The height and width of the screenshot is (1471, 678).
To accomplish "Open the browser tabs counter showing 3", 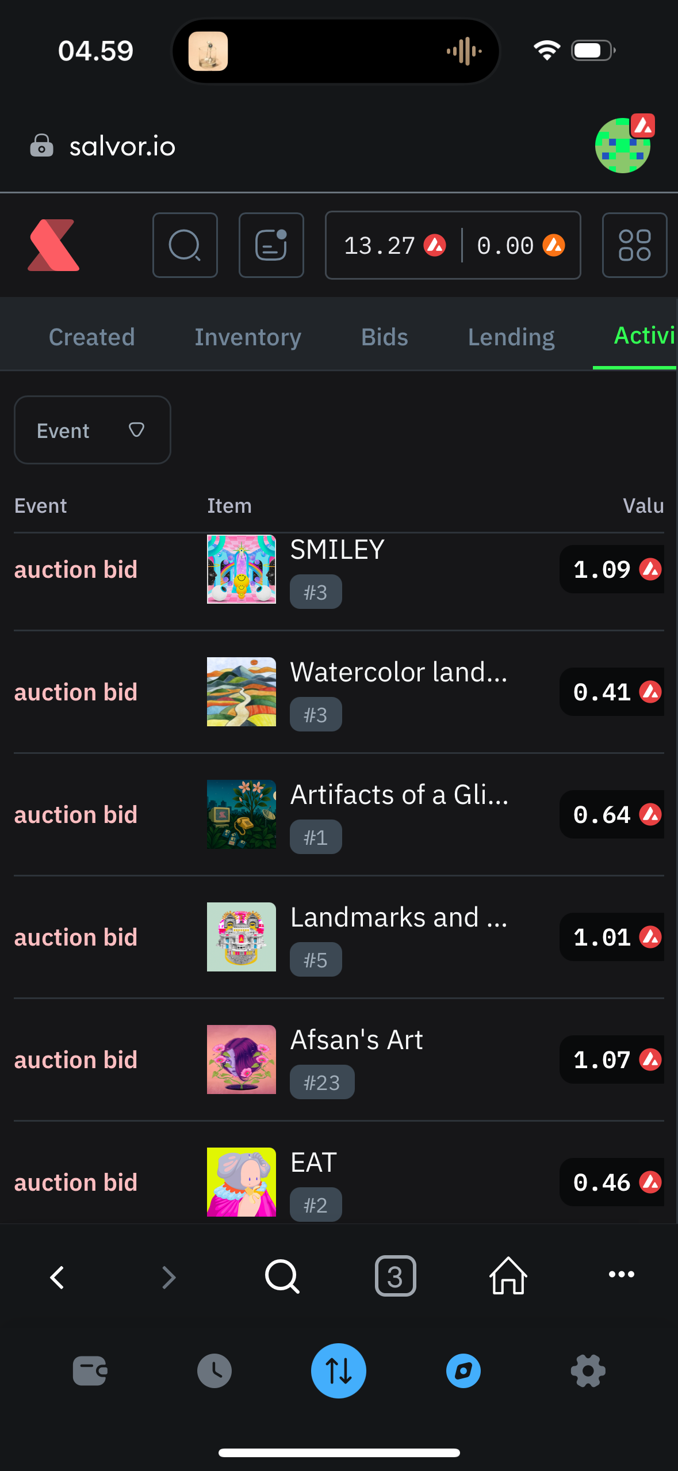I will point(395,1276).
